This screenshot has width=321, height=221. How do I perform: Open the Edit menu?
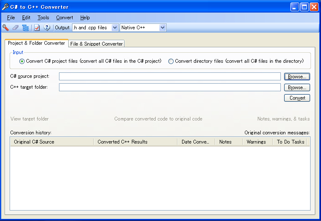(26, 18)
